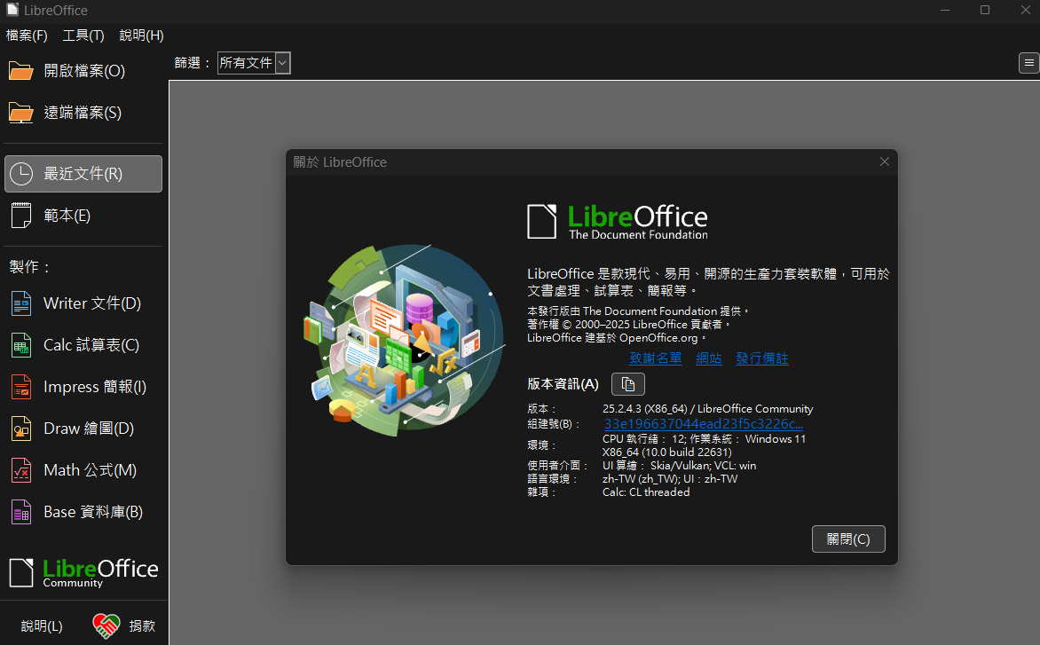Open the 發行備註 release notes link

762,358
